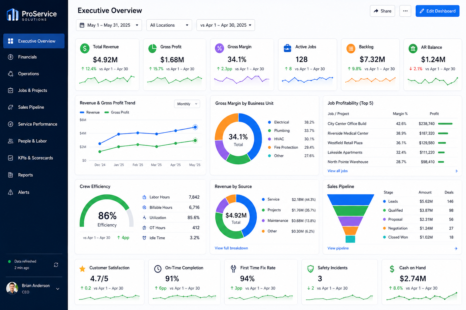Expand the Brian Anderson user menu chevron
This screenshot has width=466, height=310.
[x=58, y=289]
